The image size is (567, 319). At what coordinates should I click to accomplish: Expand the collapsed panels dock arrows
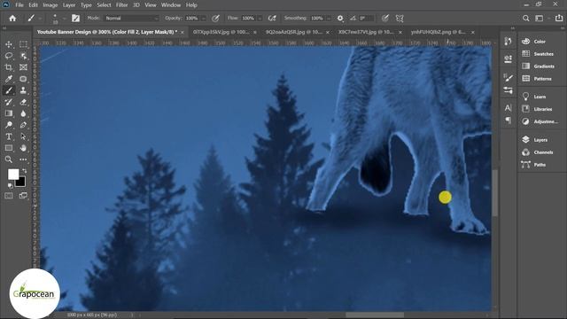(512, 27)
